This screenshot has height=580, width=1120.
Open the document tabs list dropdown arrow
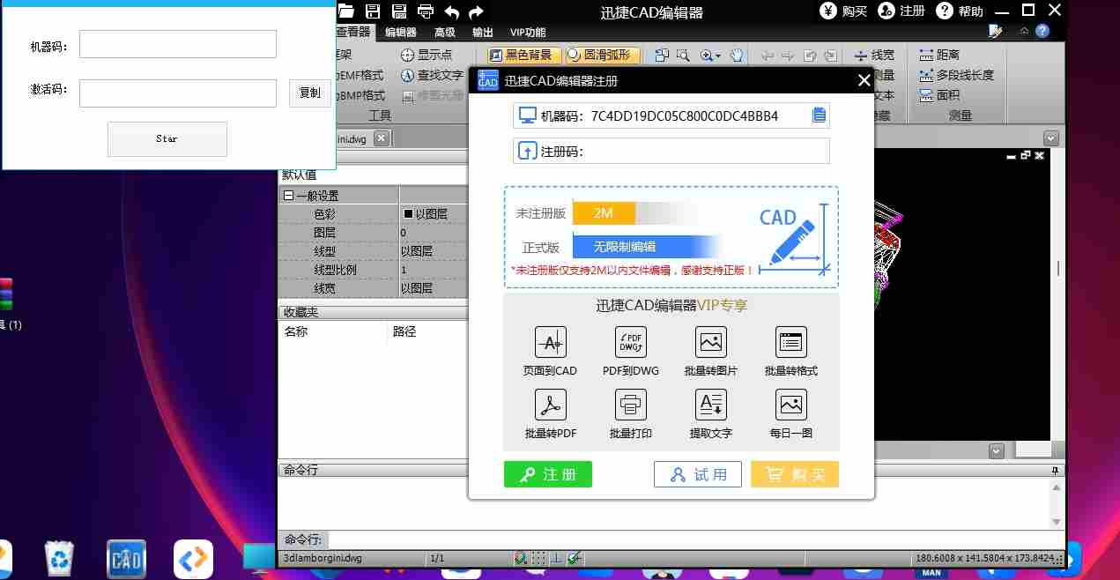pyautogui.click(x=1050, y=138)
